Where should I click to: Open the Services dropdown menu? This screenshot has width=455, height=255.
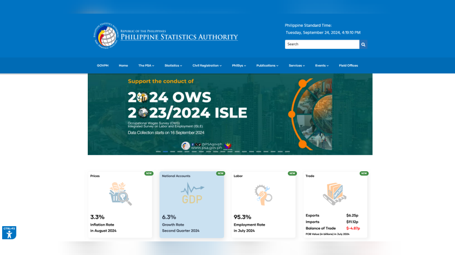pos(296,65)
